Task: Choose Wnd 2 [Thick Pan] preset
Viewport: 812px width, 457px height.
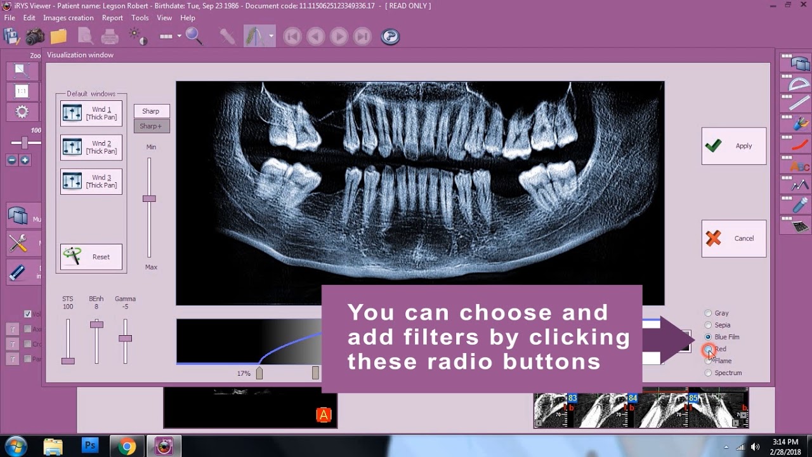Action: pos(91,147)
